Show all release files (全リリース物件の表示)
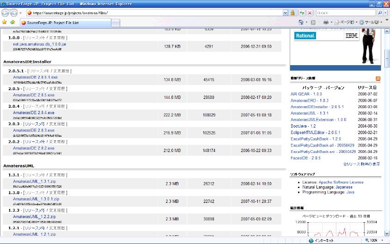The width and height of the screenshot is (390, 244). (361, 164)
